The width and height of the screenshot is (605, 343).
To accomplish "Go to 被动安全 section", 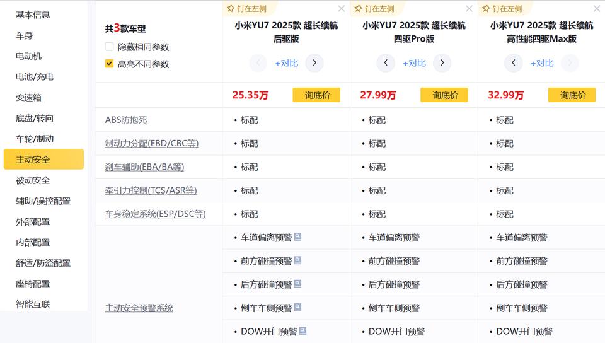I will coord(33,180).
